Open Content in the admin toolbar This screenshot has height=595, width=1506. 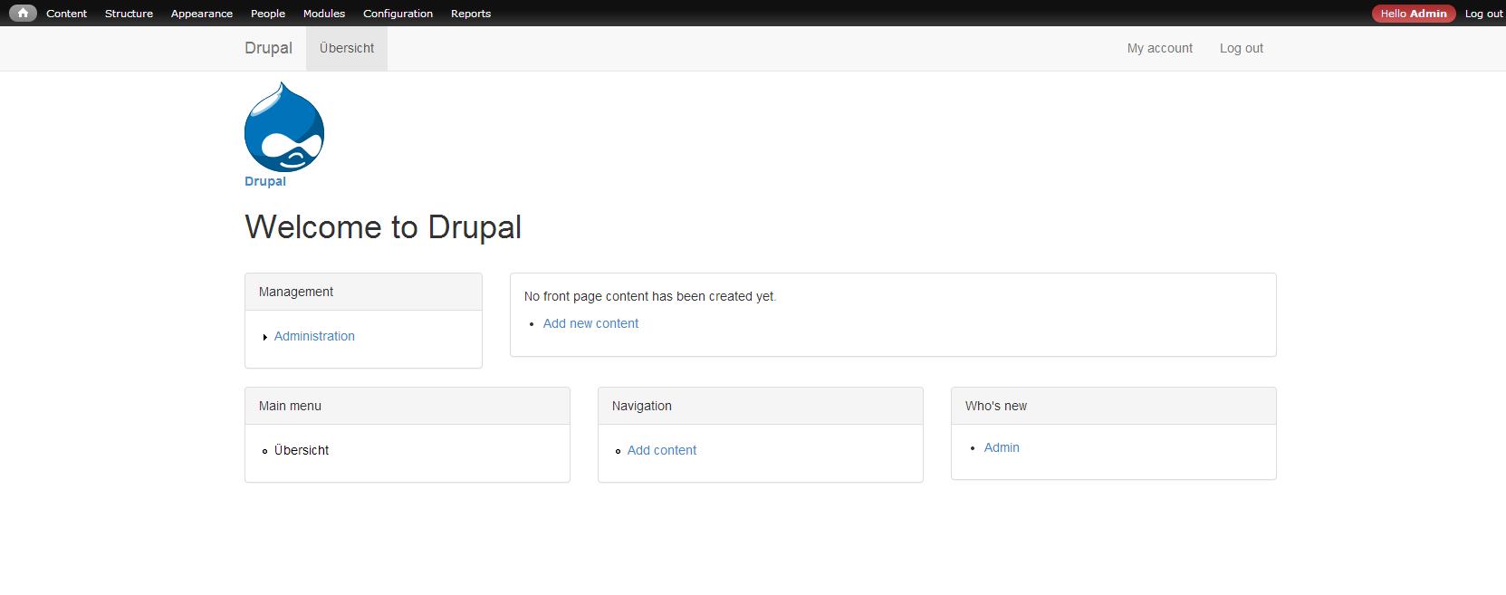(66, 14)
